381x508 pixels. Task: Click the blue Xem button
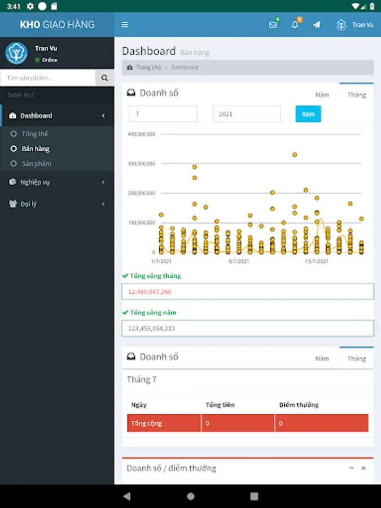(308, 114)
